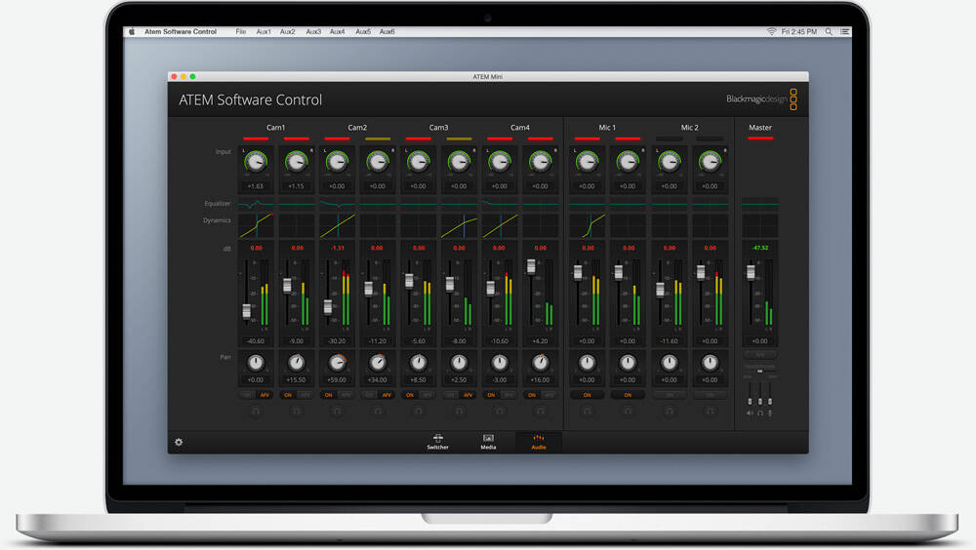Click the Cam1 left input gain knob
The image size is (976, 550).
coord(255,162)
